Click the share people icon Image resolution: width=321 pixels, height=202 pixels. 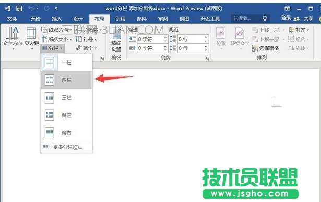pyautogui.click(x=296, y=19)
